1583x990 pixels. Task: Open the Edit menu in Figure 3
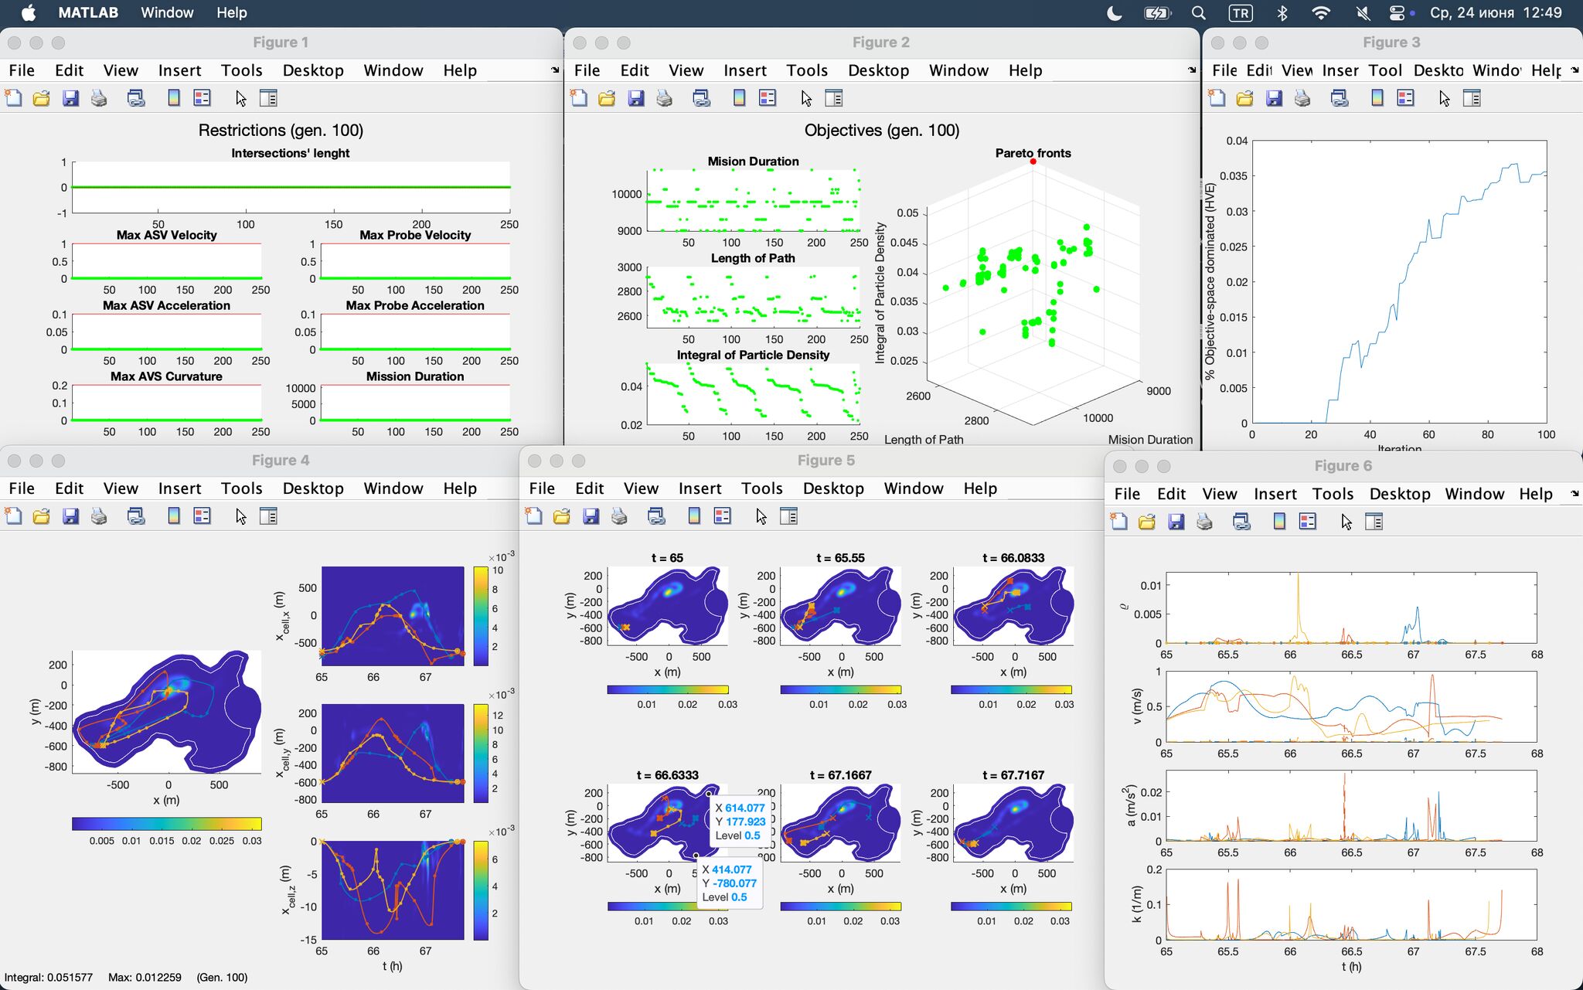pyautogui.click(x=1259, y=70)
